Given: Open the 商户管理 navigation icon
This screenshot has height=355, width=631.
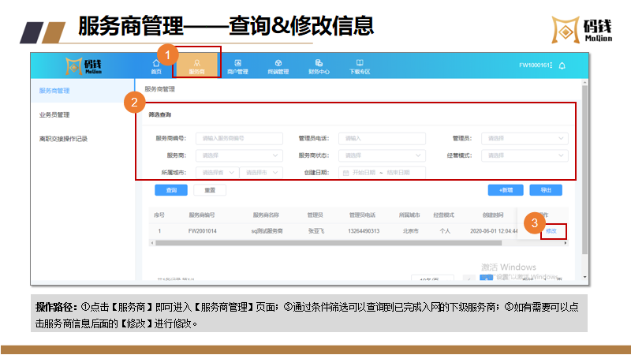Looking at the screenshot, I should click(237, 66).
